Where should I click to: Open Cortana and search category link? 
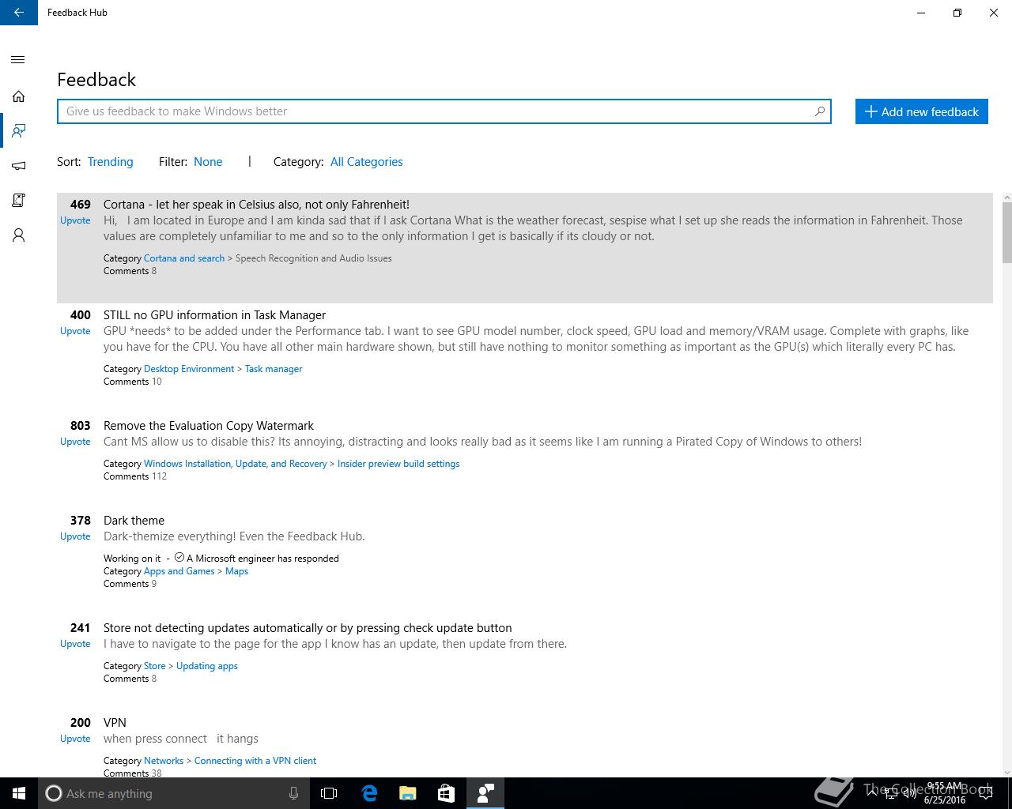point(184,258)
